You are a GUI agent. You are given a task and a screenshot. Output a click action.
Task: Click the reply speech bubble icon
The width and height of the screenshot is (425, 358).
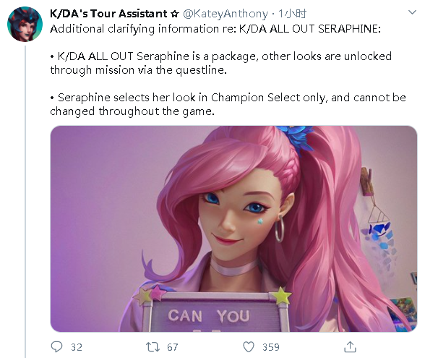point(56,346)
